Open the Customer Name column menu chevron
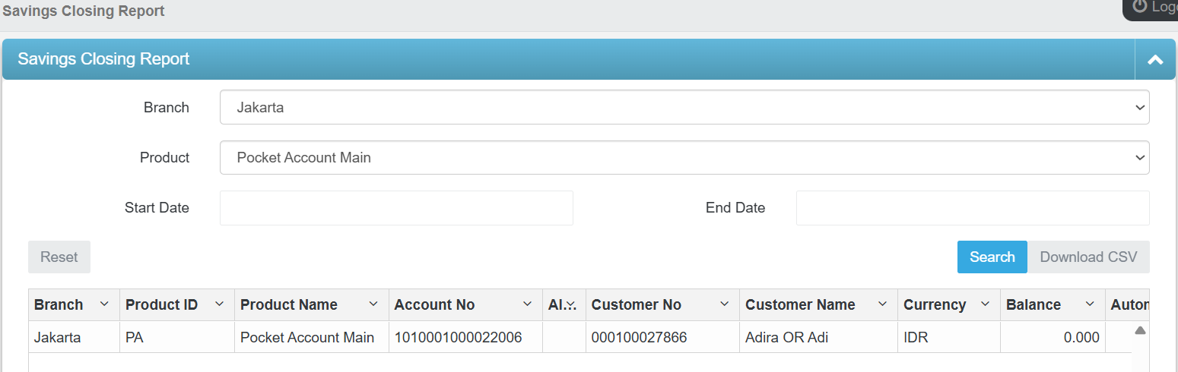1178x372 pixels. [x=882, y=304]
